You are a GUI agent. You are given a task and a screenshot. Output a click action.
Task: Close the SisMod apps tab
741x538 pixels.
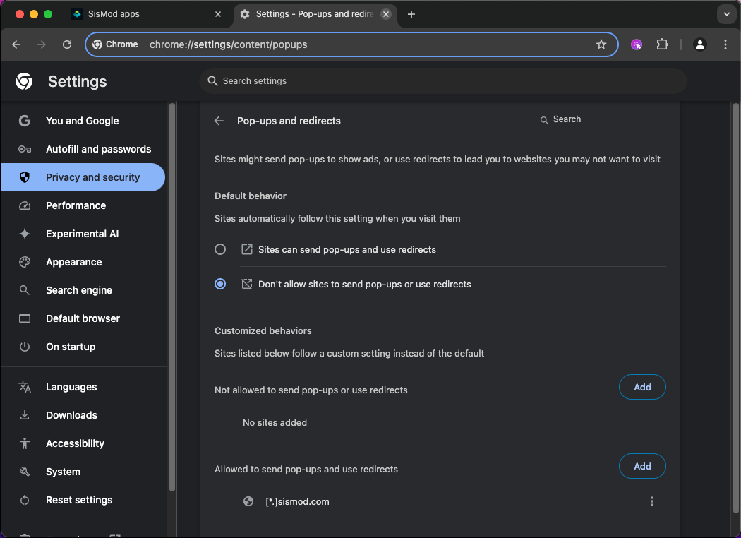click(x=218, y=14)
